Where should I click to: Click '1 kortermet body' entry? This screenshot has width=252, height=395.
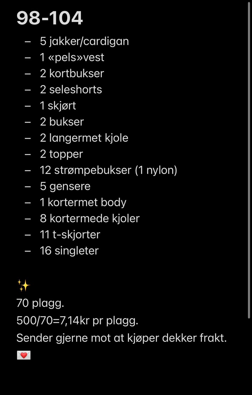tap(83, 202)
